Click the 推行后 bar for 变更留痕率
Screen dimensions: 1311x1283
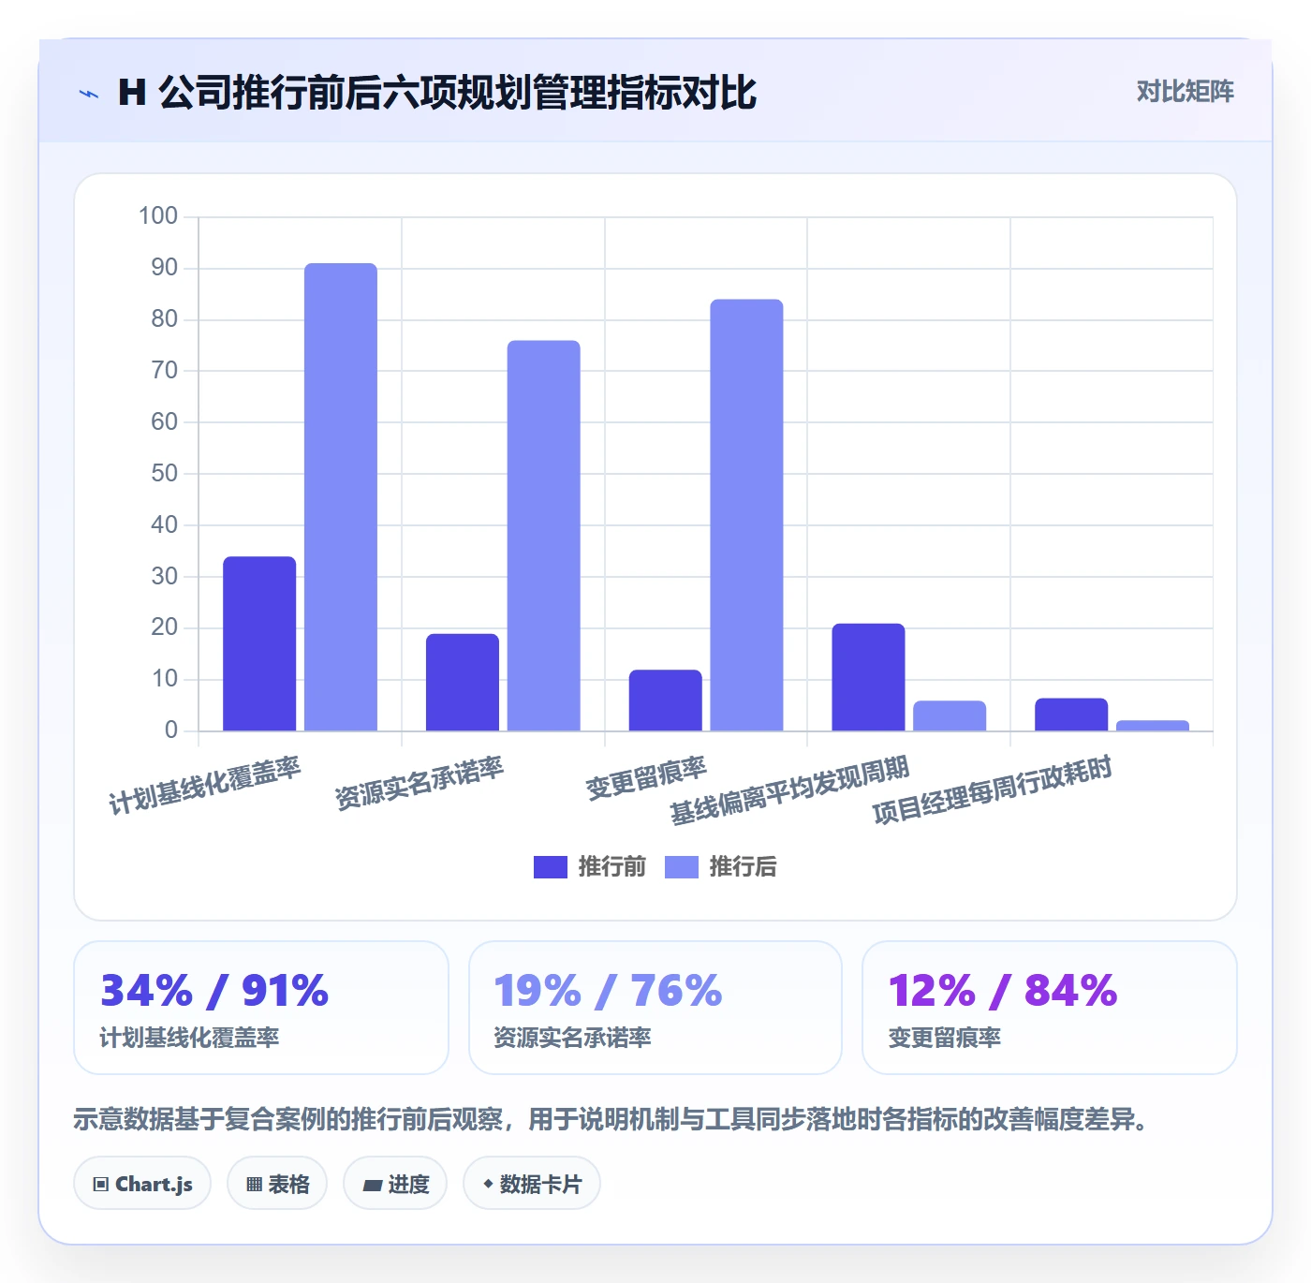pos(746,515)
